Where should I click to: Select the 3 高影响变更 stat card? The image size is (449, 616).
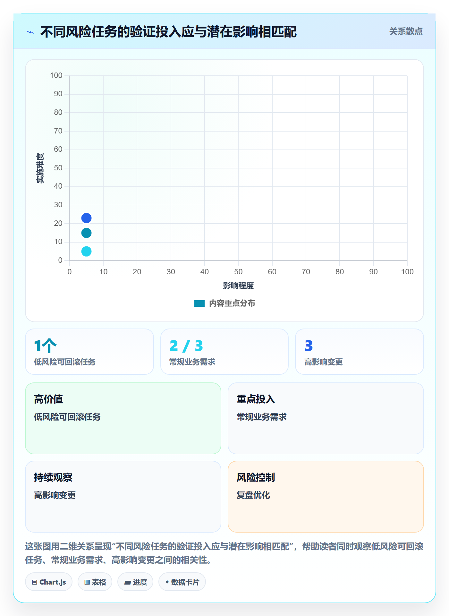click(360, 352)
